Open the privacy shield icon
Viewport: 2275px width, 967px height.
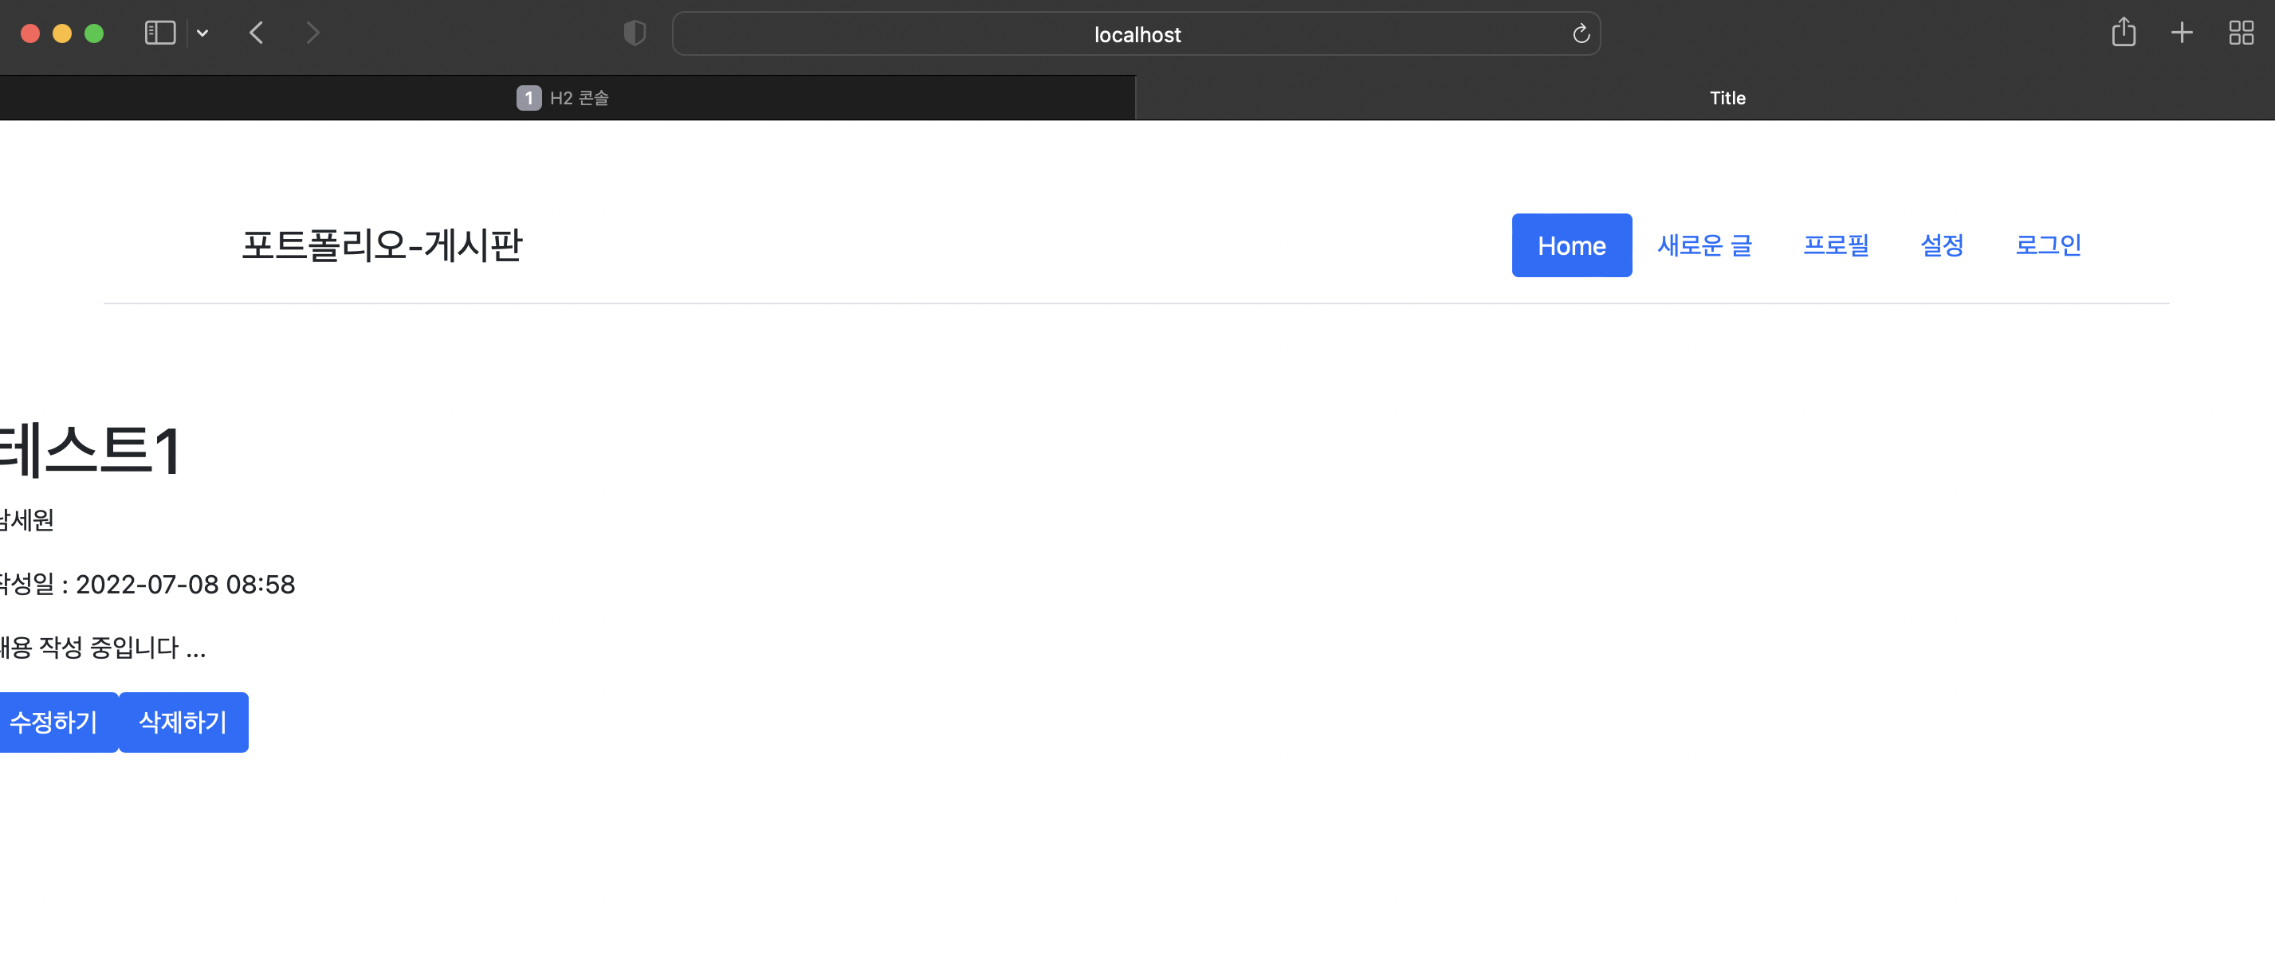(634, 33)
